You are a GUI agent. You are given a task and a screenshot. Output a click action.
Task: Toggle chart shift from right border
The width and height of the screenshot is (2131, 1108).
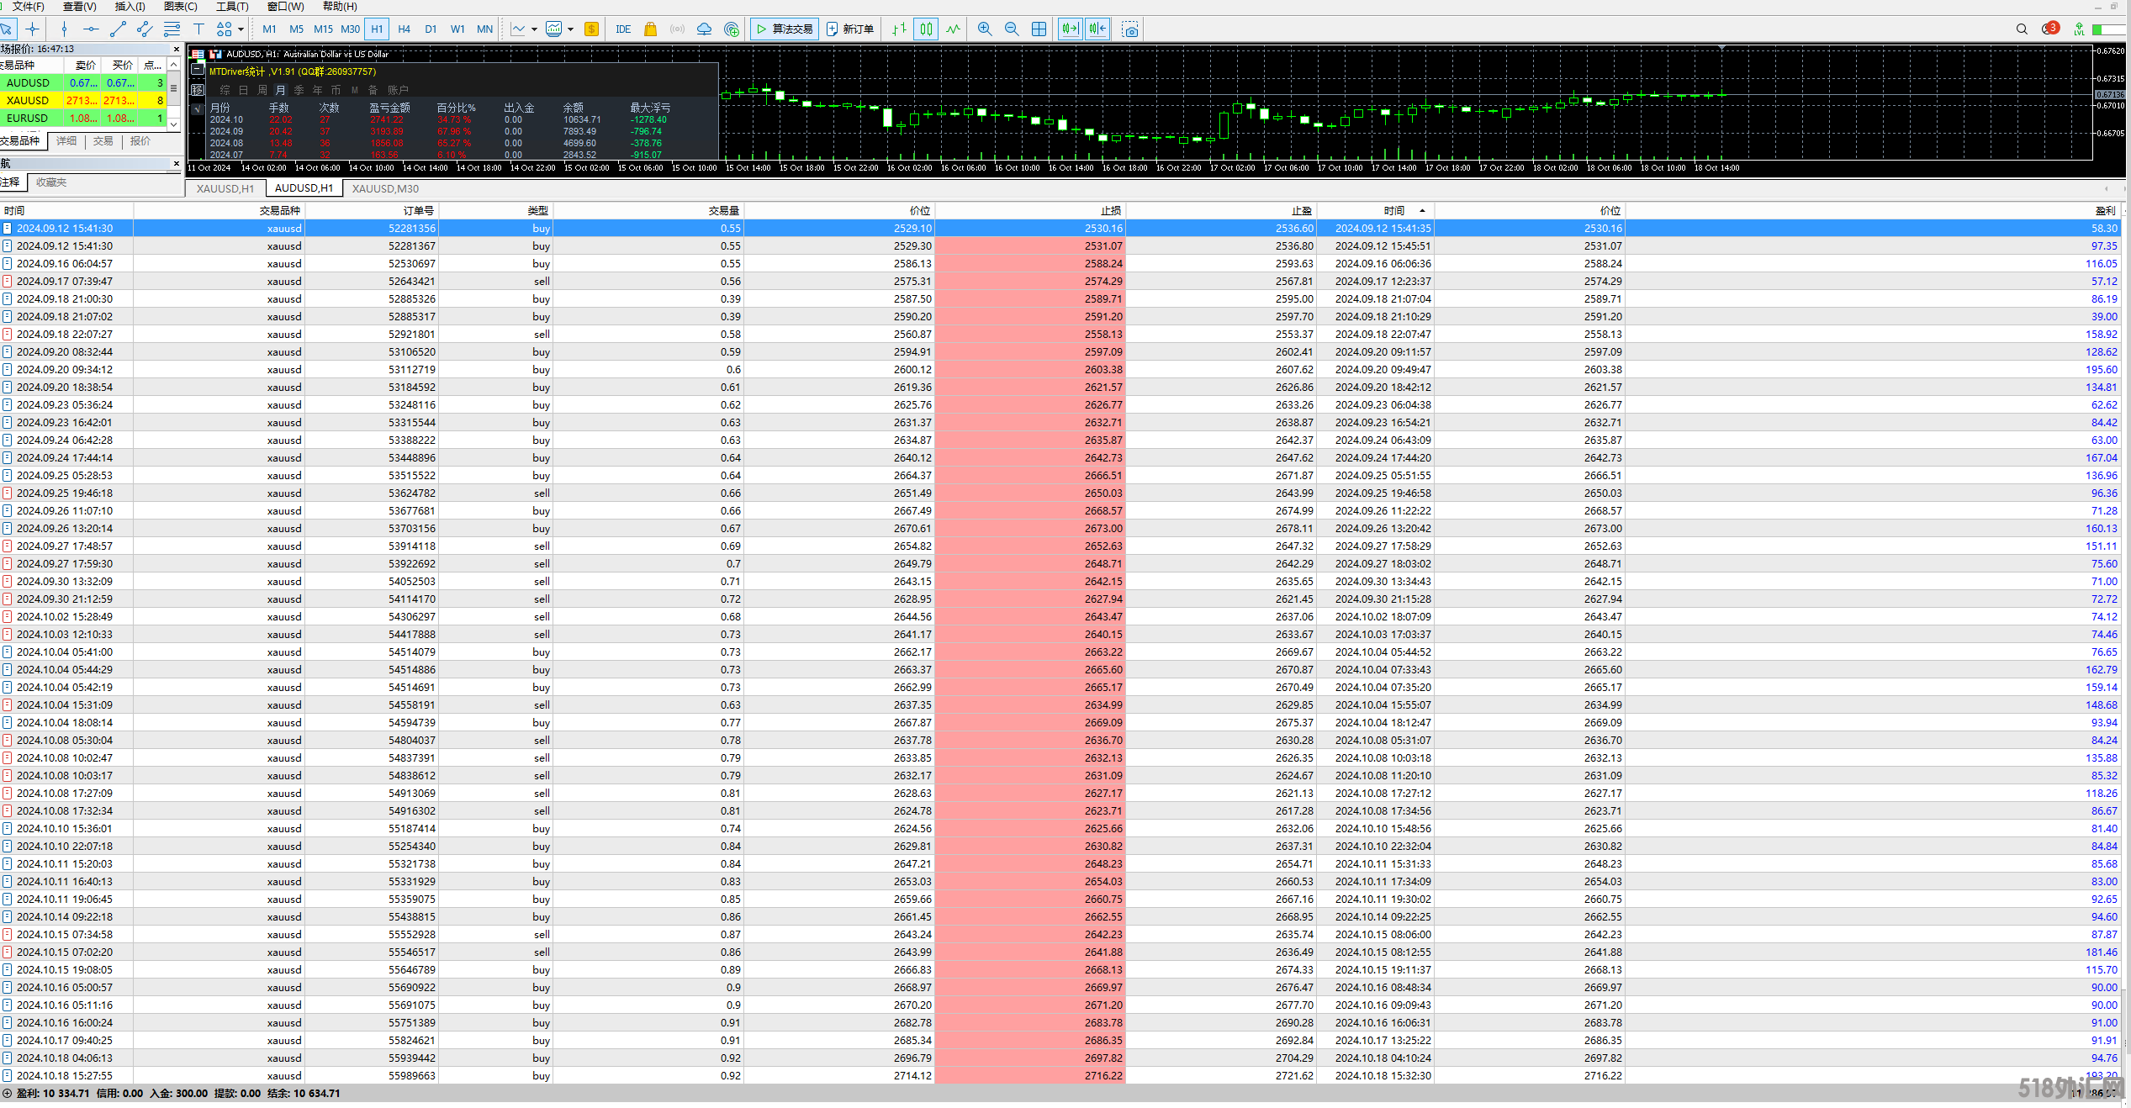click(x=1097, y=29)
